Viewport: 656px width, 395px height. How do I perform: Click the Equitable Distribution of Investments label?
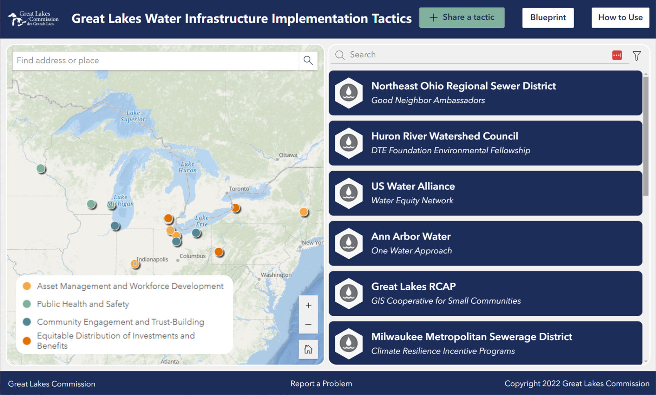(116, 341)
